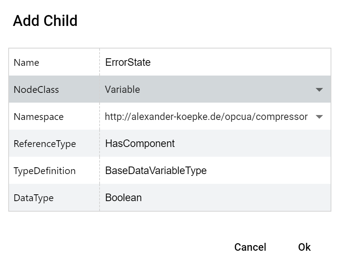Click the HasComponent reference type field
343x262 pixels.
(x=215, y=144)
